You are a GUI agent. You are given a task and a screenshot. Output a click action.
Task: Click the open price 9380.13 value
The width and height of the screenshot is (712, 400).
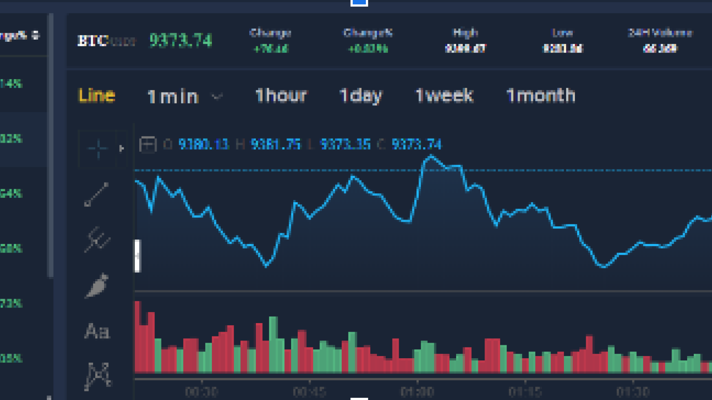point(203,144)
